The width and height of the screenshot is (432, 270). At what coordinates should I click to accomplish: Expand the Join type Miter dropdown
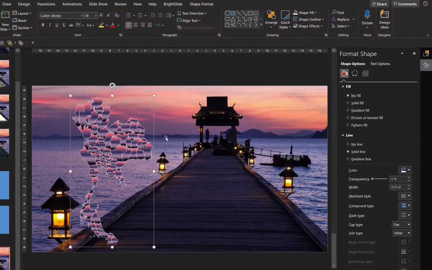[x=401, y=233]
